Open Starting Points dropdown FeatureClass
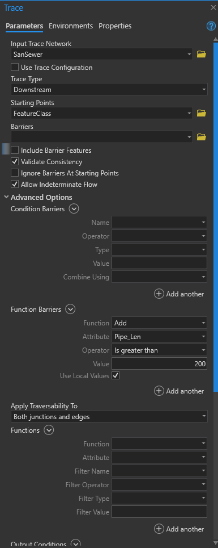 coord(102,113)
